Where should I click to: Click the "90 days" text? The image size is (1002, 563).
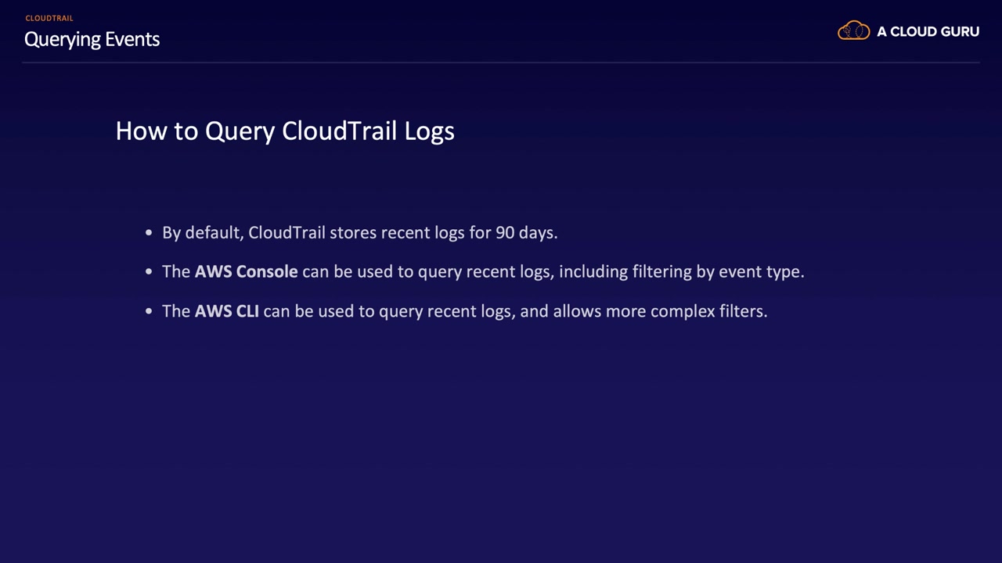click(526, 233)
